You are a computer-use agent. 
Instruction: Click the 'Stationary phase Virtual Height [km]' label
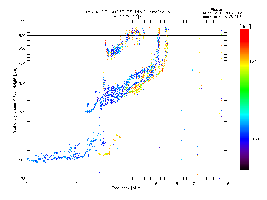[15, 100]
